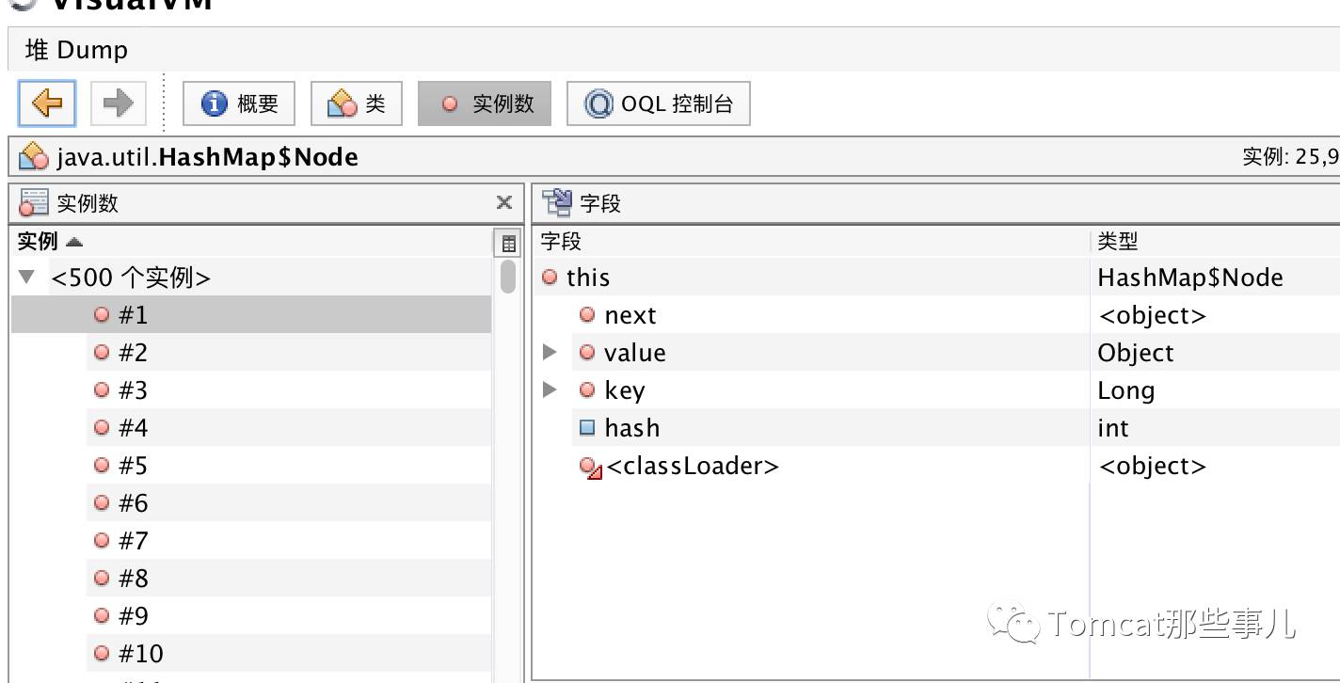1340x683 pixels.
Task: Open the OQL 控制台 console
Action: tap(659, 103)
